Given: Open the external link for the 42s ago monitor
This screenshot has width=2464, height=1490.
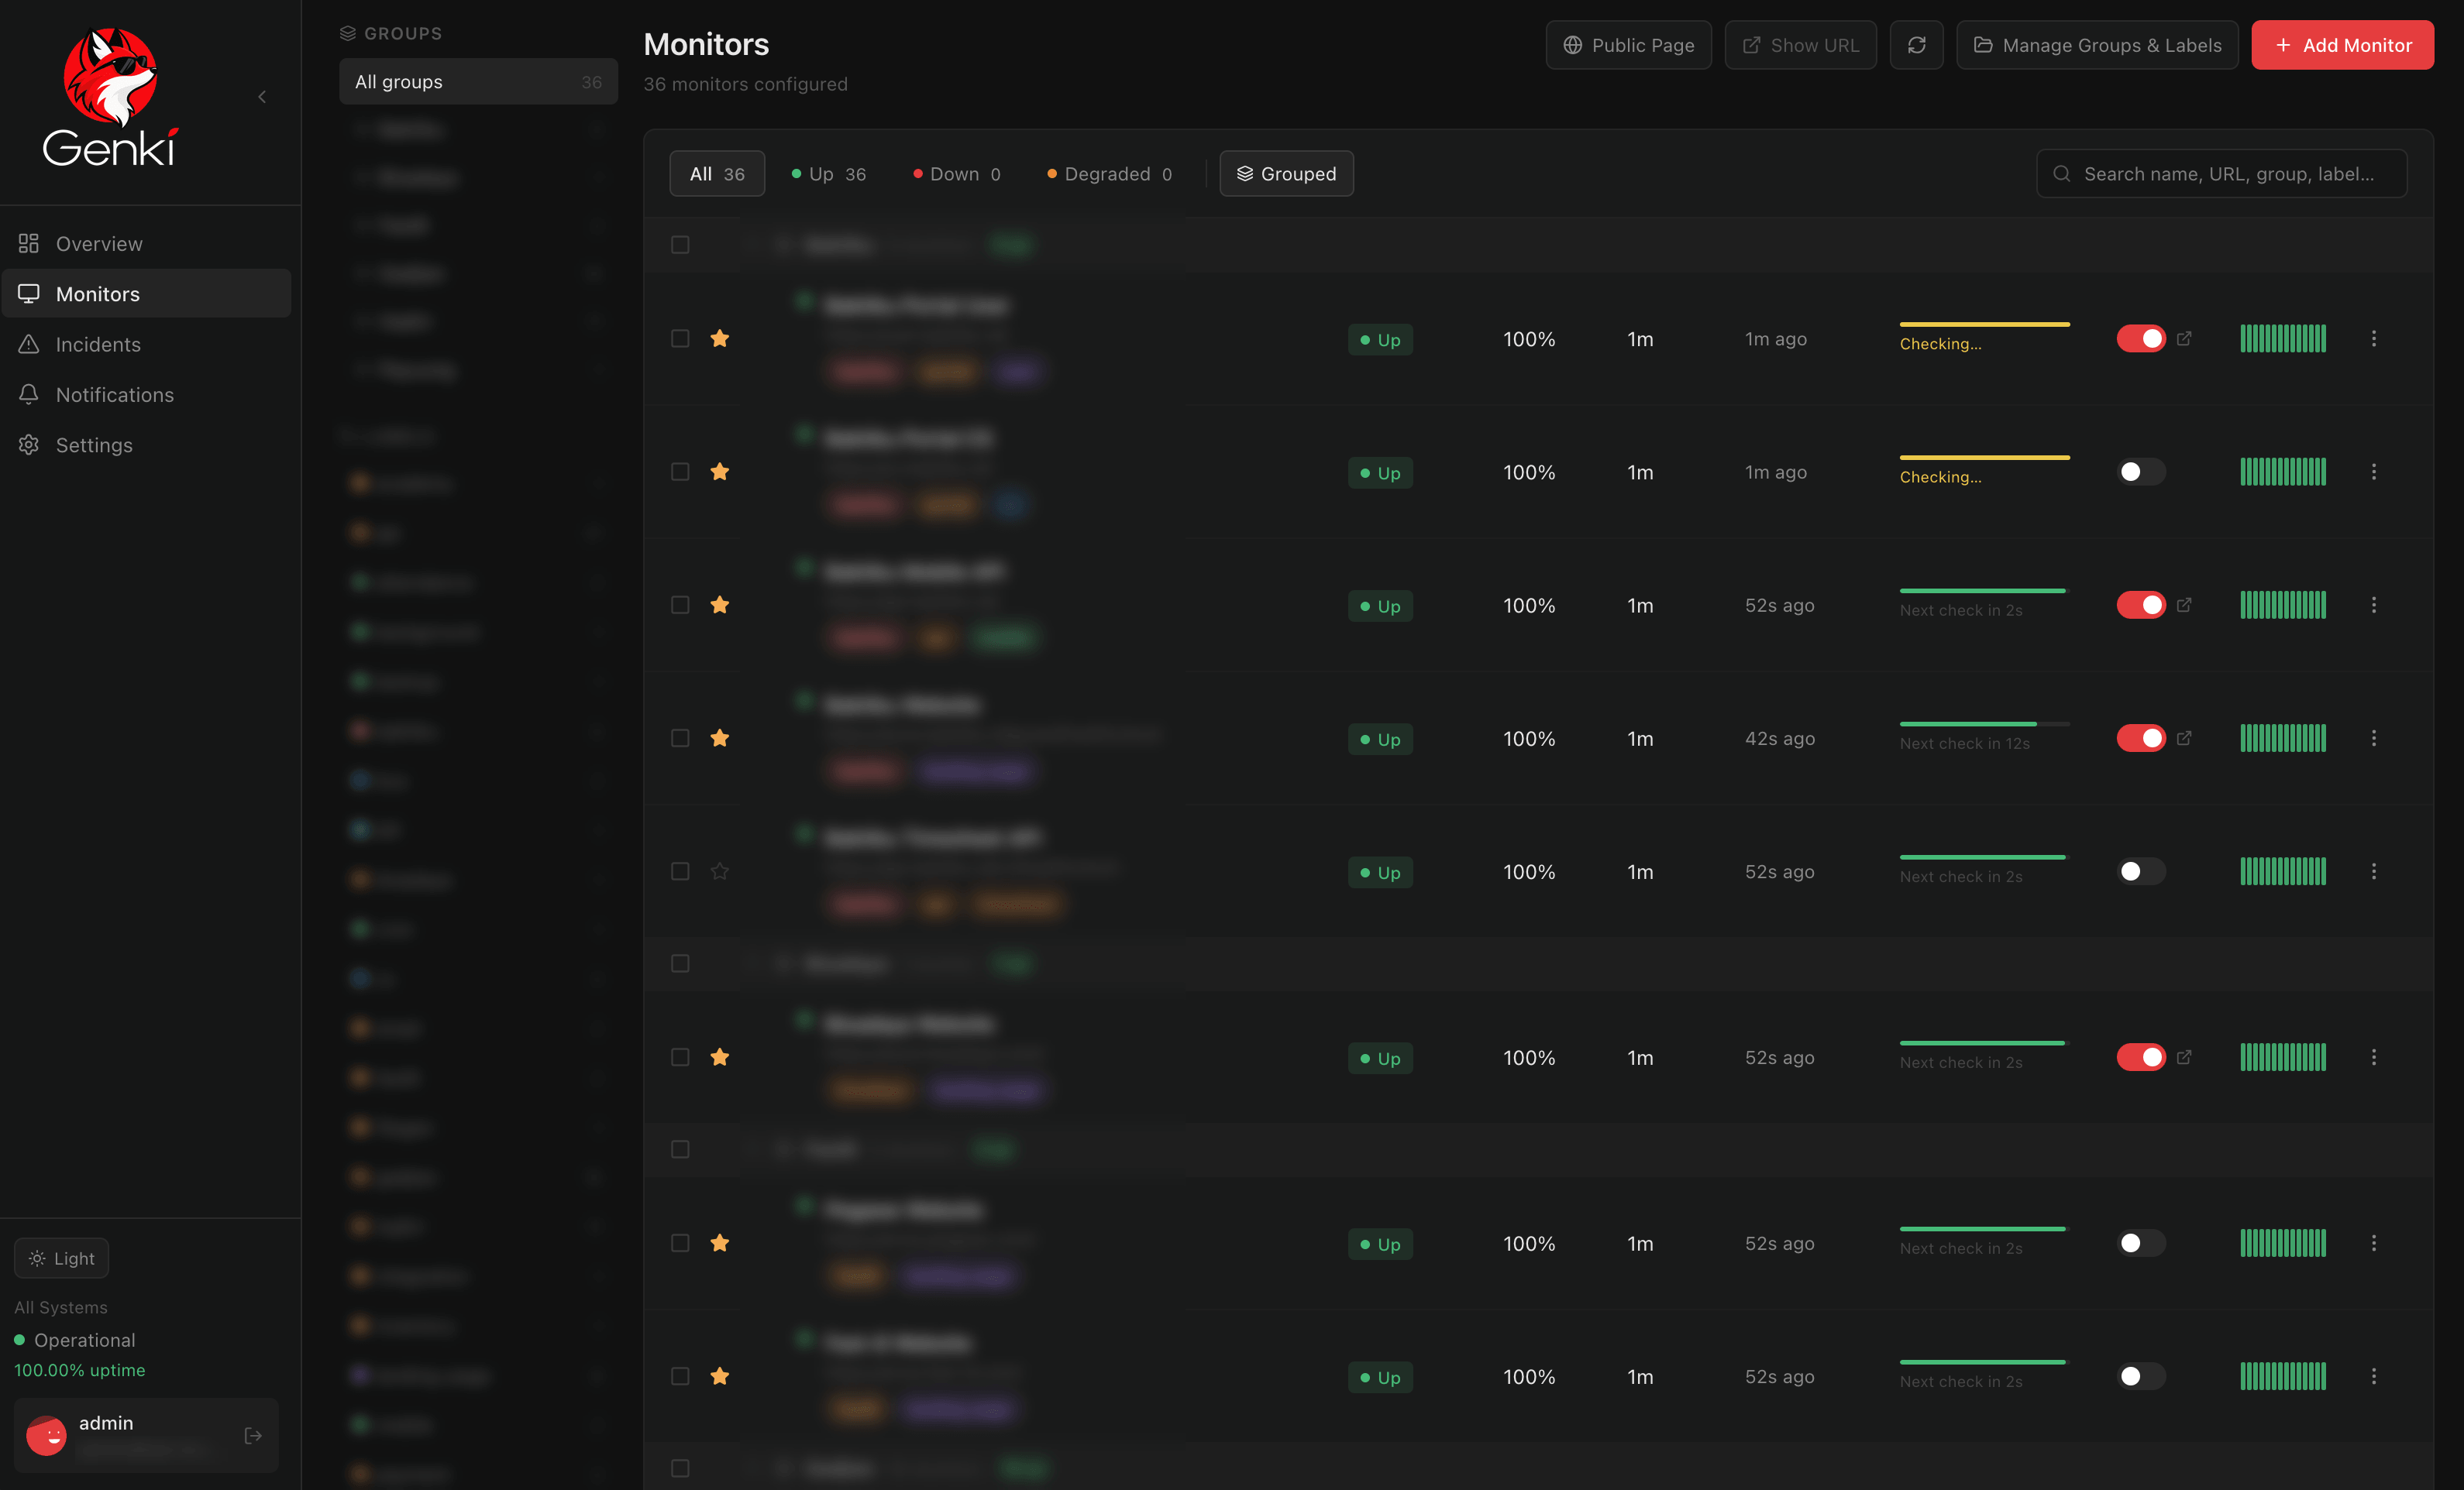Looking at the screenshot, I should [2184, 739].
